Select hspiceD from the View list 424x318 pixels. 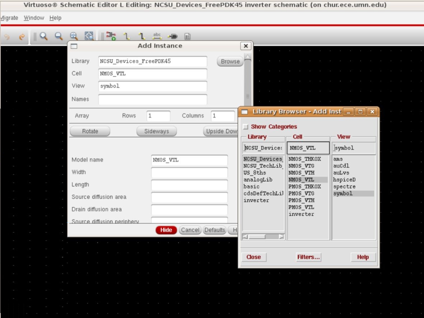point(345,179)
